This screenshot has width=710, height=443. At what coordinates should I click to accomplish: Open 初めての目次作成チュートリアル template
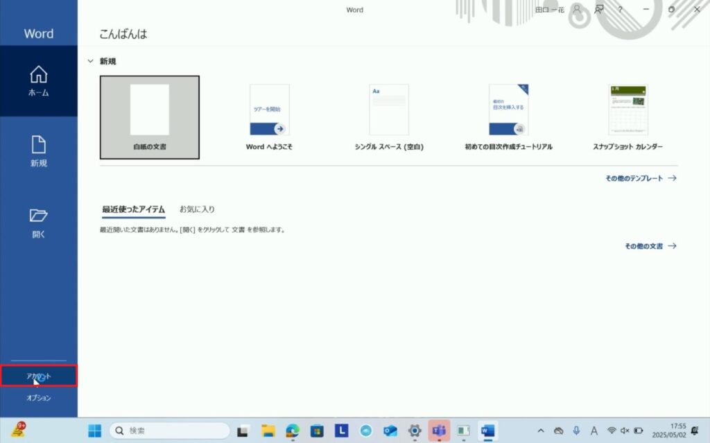508,117
